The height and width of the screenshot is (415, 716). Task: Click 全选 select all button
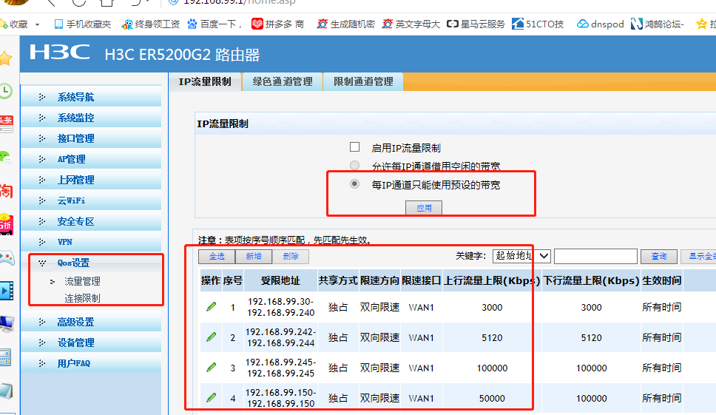point(217,256)
